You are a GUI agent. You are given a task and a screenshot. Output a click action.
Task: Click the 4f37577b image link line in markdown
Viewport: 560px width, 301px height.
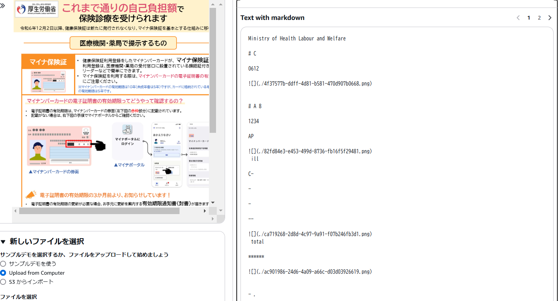coord(310,84)
